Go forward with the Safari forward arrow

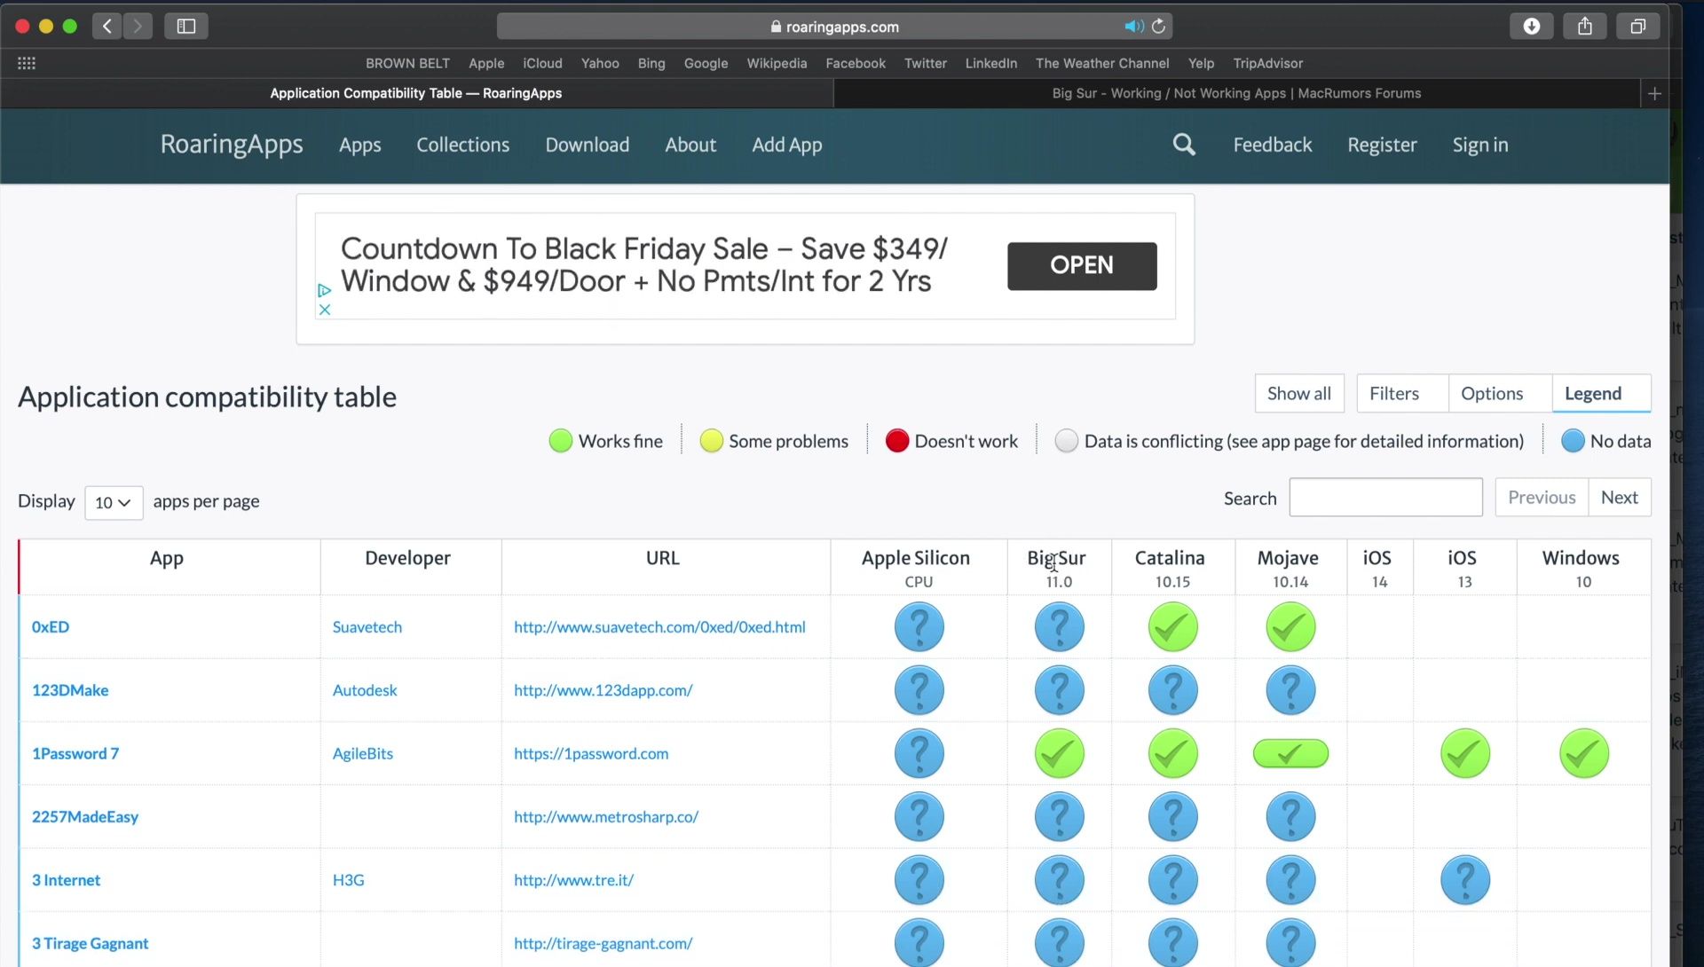pyautogui.click(x=138, y=27)
